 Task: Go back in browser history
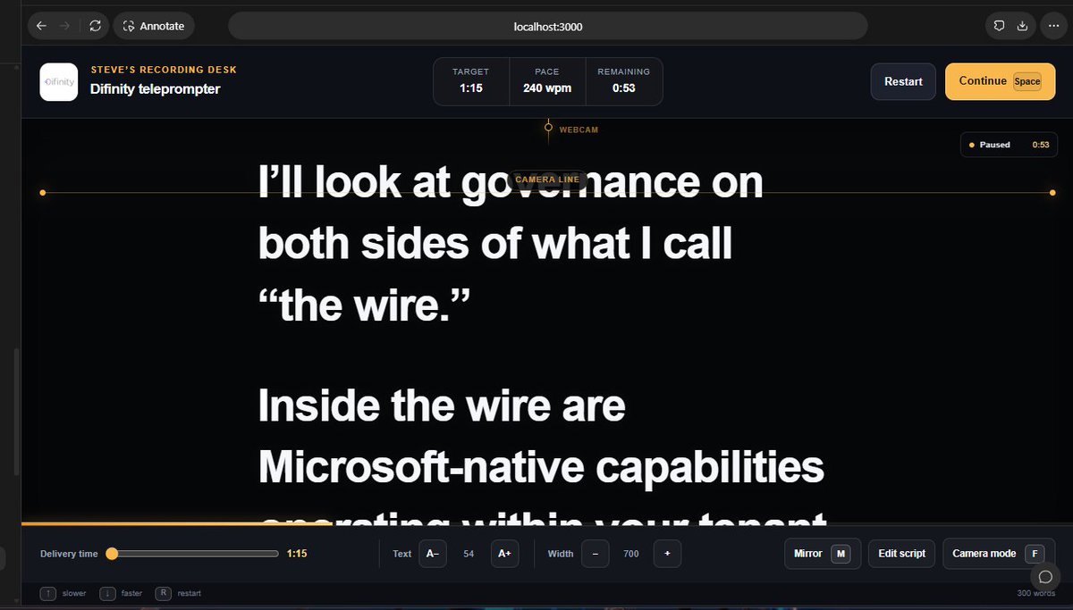pos(41,26)
